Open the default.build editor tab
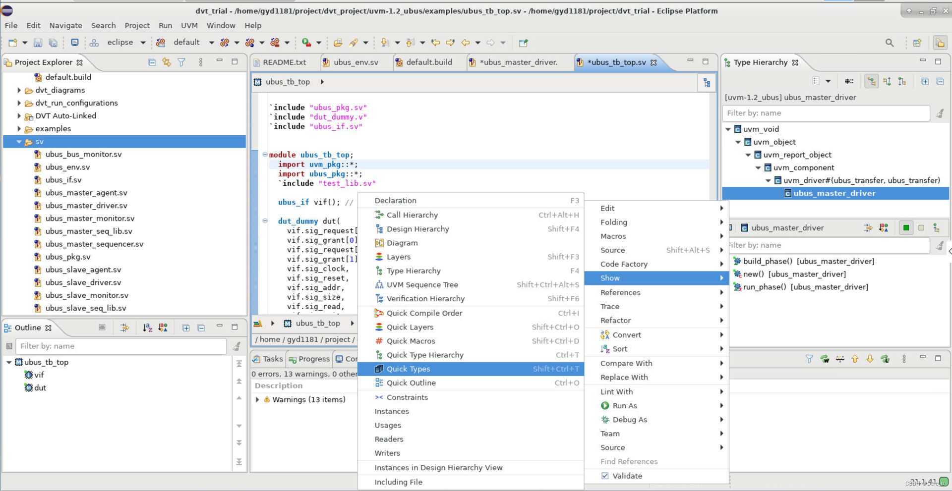 (x=429, y=62)
